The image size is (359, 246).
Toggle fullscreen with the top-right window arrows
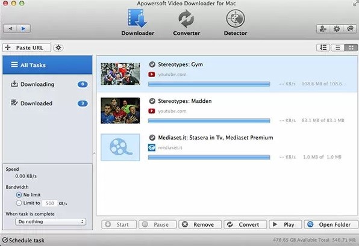355,4
